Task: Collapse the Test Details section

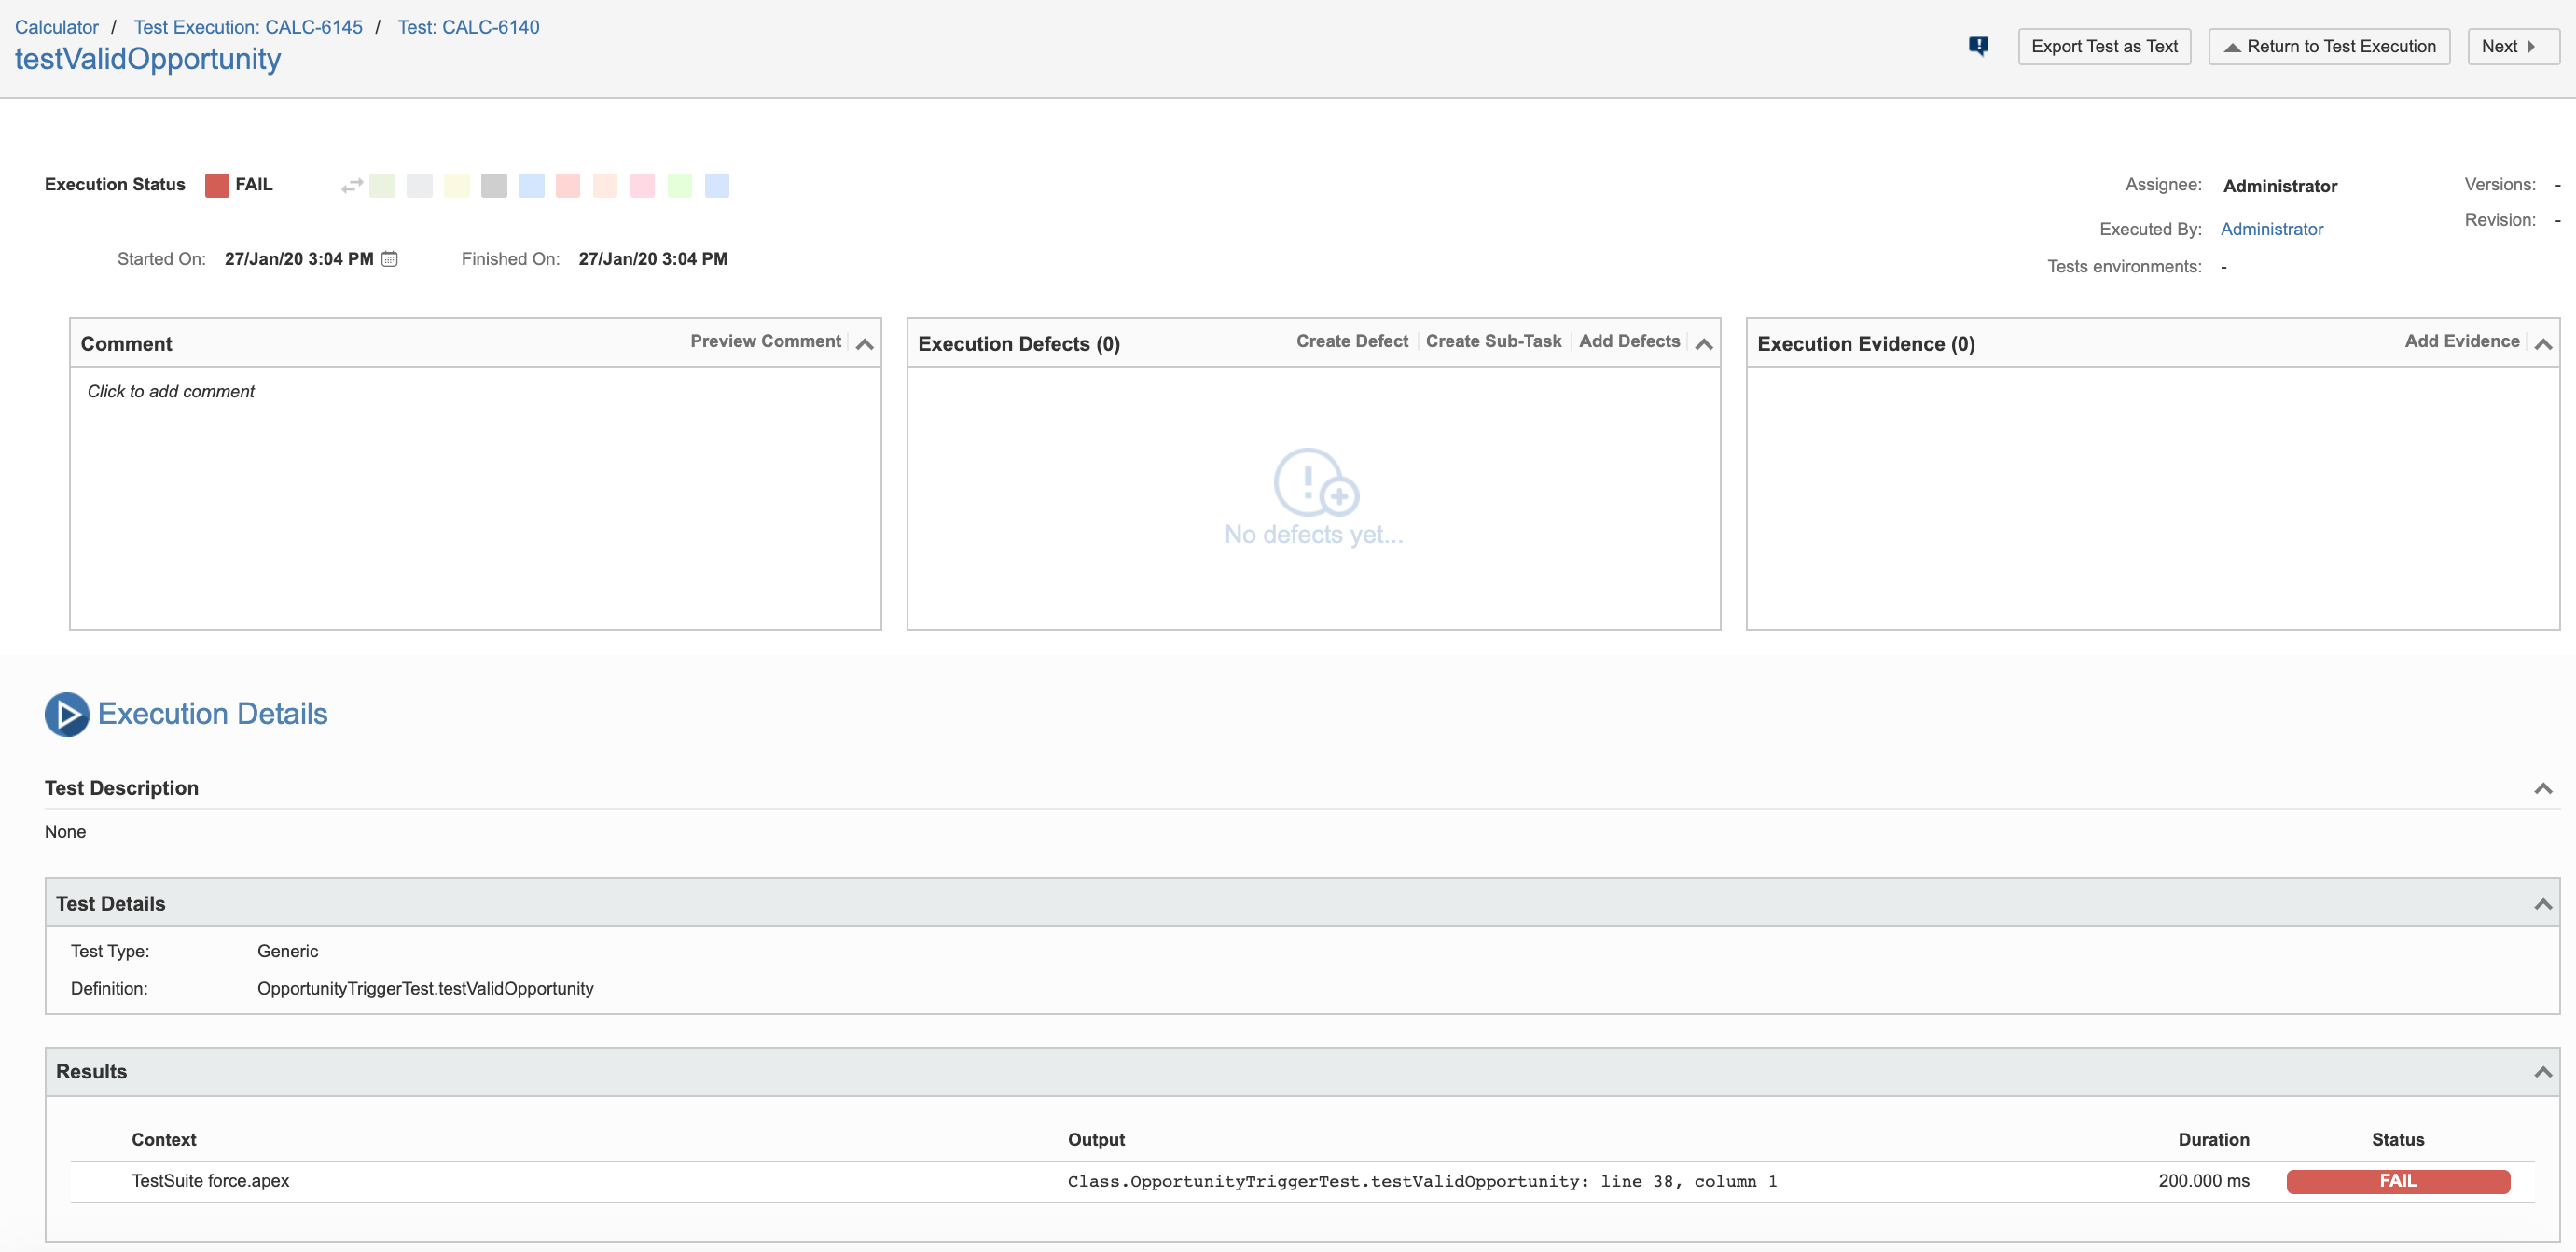Action: (x=2543, y=904)
